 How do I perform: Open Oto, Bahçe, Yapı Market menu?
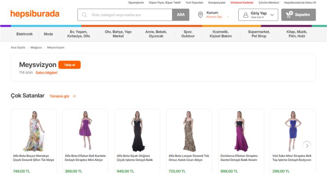[x=118, y=34]
